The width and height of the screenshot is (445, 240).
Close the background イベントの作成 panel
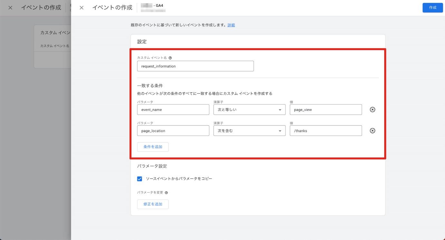[x=11, y=8]
